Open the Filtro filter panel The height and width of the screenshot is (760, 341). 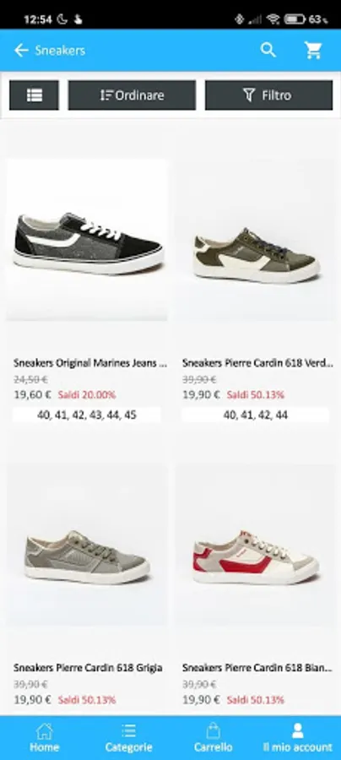point(268,95)
